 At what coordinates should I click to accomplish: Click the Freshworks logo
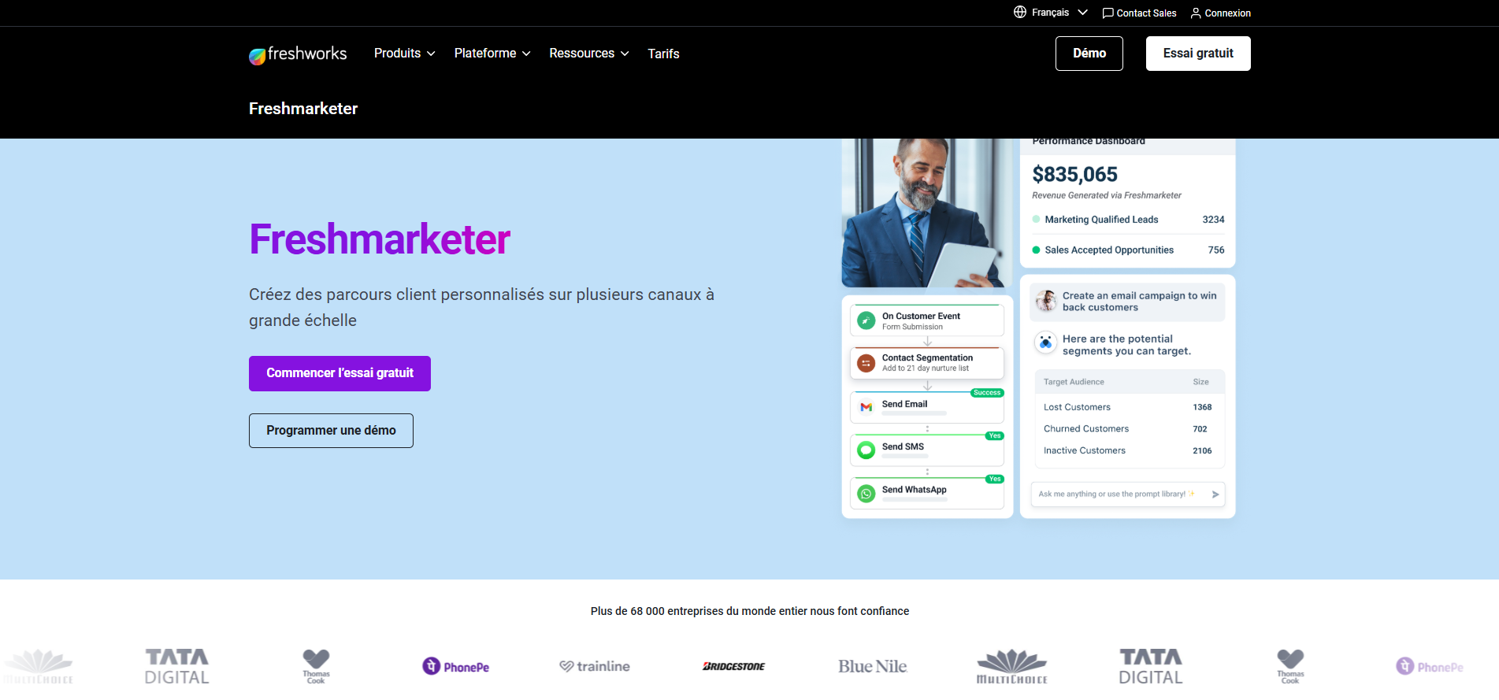coord(298,54)
